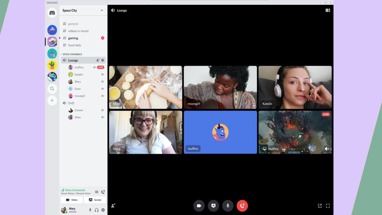382x215 pixels.
Task: Collapse Voice Channels category
Action: (71, 54)
